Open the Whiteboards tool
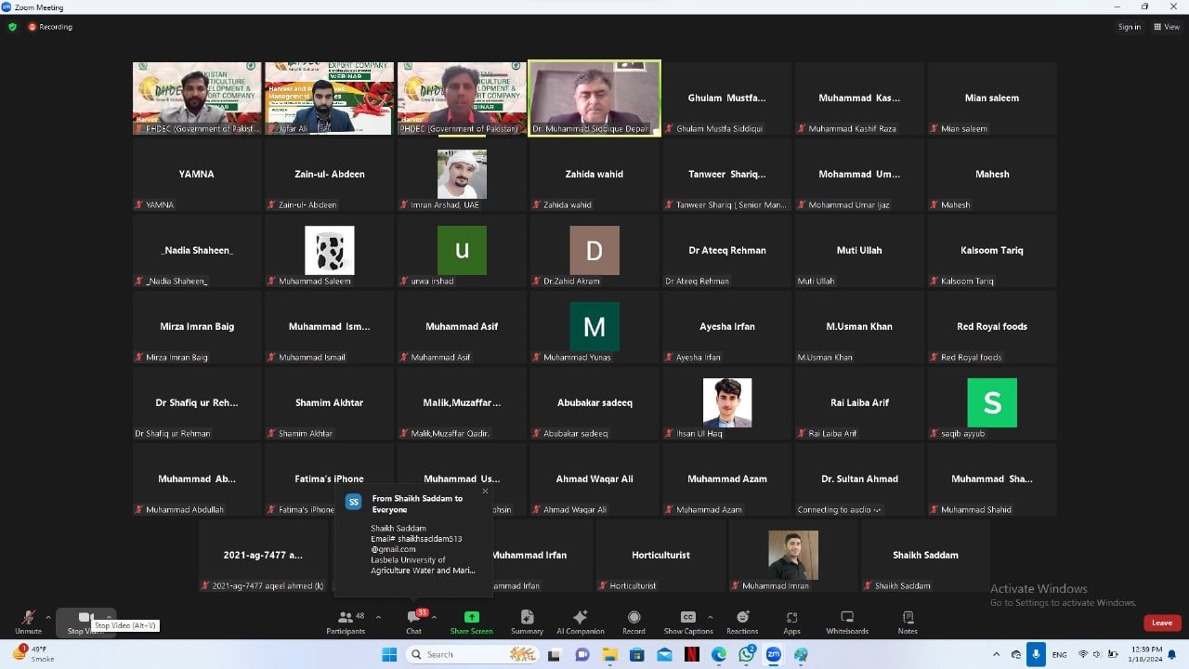 846,622
